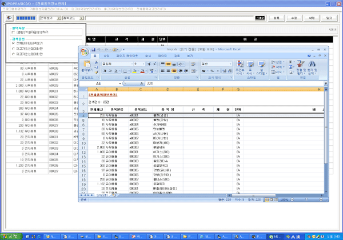Click the black FIND button in IPOPBASIC
The width and height of the screenshot is (343, 240).
tap(260, 18)
